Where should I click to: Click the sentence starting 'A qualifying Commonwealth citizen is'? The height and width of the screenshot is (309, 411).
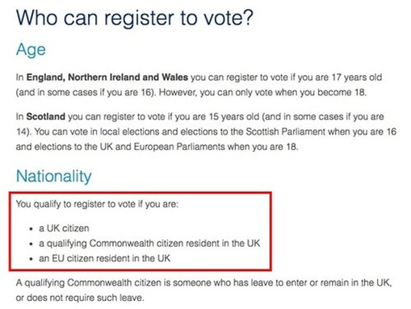tap(203, 283)
